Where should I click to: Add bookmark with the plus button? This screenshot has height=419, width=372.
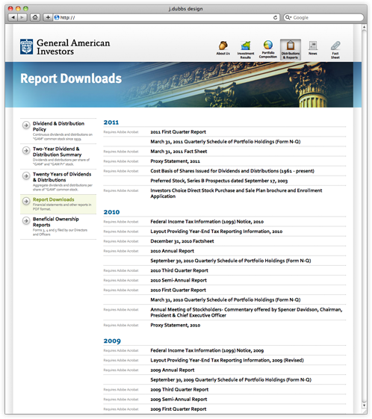click(48, 17)
